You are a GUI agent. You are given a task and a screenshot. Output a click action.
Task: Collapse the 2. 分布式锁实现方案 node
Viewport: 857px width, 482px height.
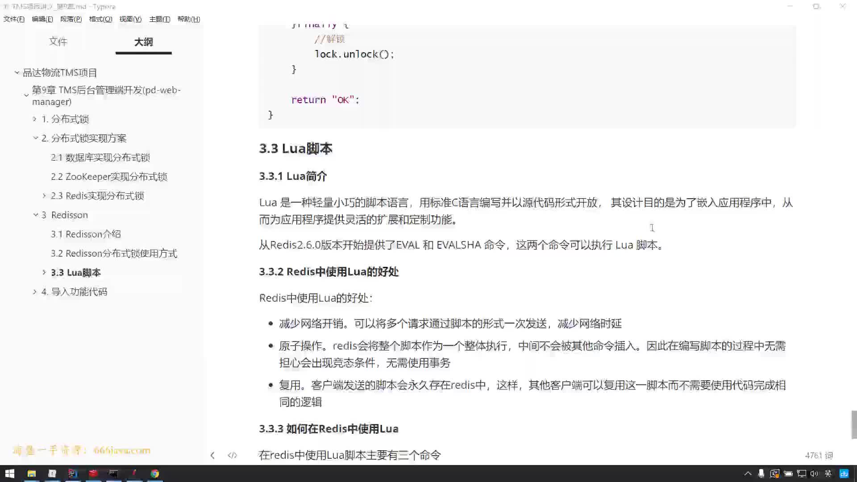[x=35, y=138]
